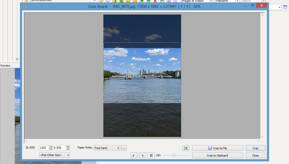The height and width of the screenshot is (164, 289).
Task: Click the vertical scrollbar up arrow in Crop Board
Action: point(262,15)
